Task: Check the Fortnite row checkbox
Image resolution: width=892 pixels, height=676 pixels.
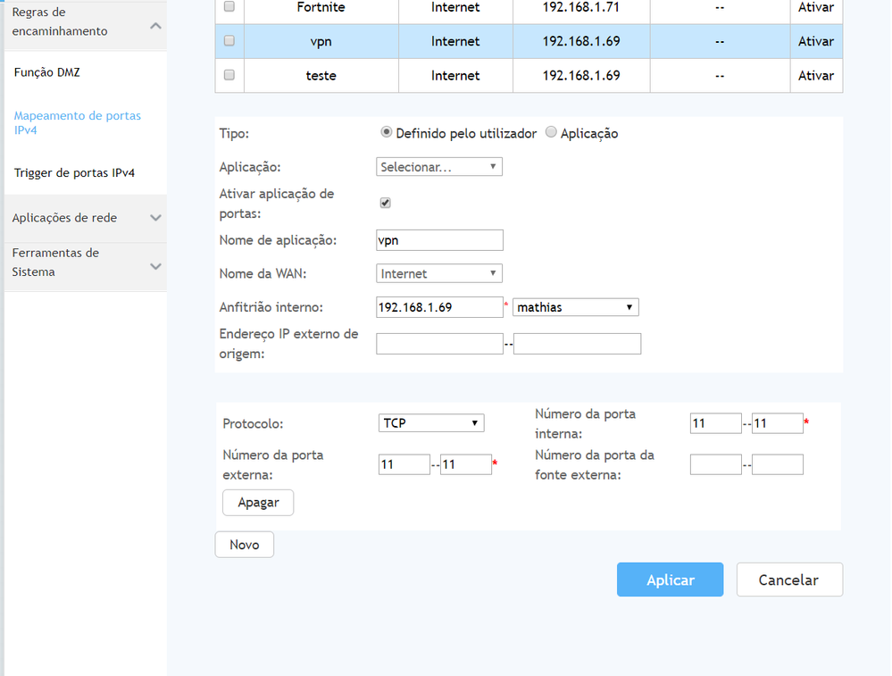Action: [x=229, y=7]
